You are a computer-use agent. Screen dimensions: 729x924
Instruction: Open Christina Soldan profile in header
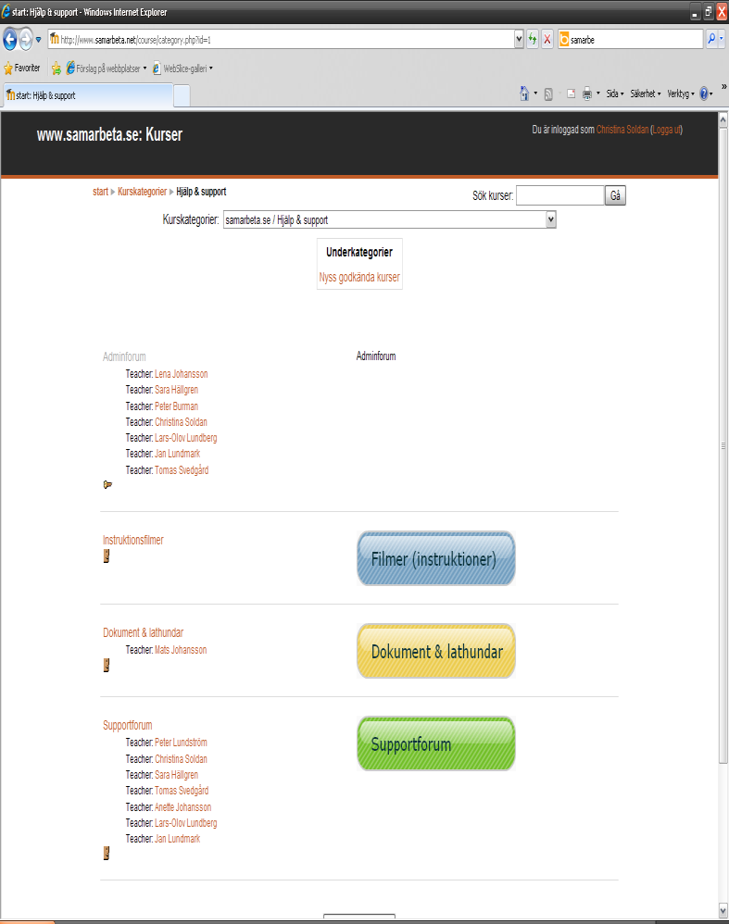tap(622, 130)
